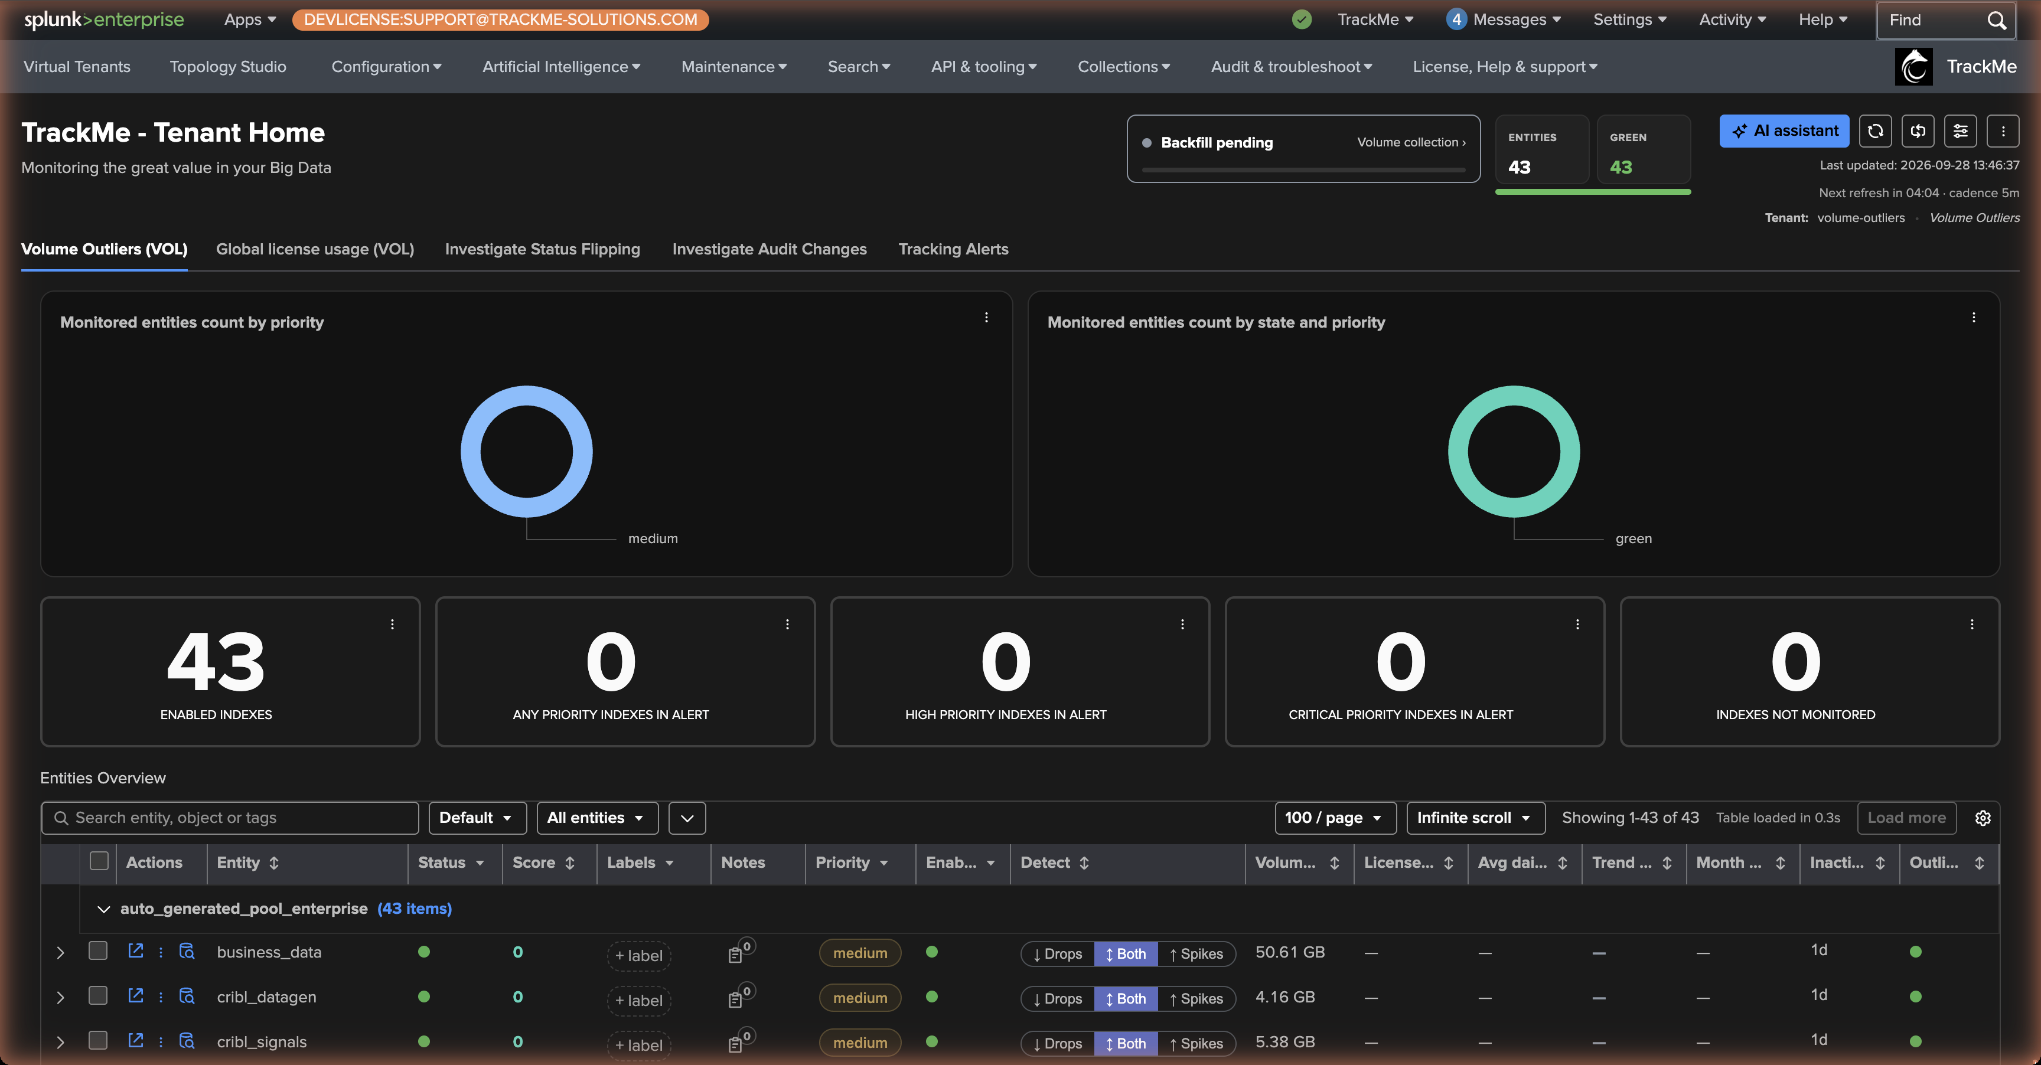Open the Configuration menu
This screenshot has width=2041, height=1065.
coord(387,67)
